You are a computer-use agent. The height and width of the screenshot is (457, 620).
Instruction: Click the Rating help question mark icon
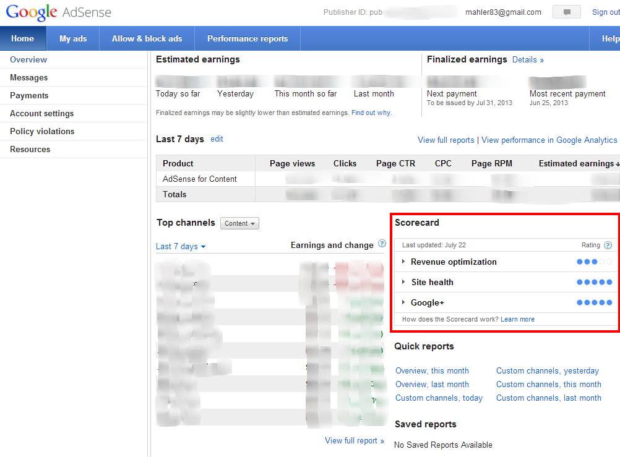608,246
